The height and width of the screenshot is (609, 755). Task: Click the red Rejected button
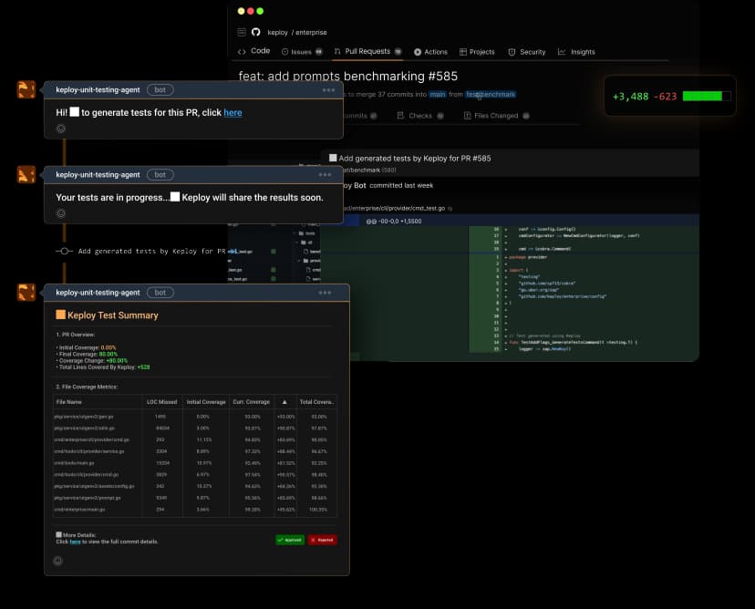(x=323, y=540)
